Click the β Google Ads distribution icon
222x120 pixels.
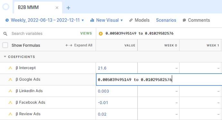10,79
